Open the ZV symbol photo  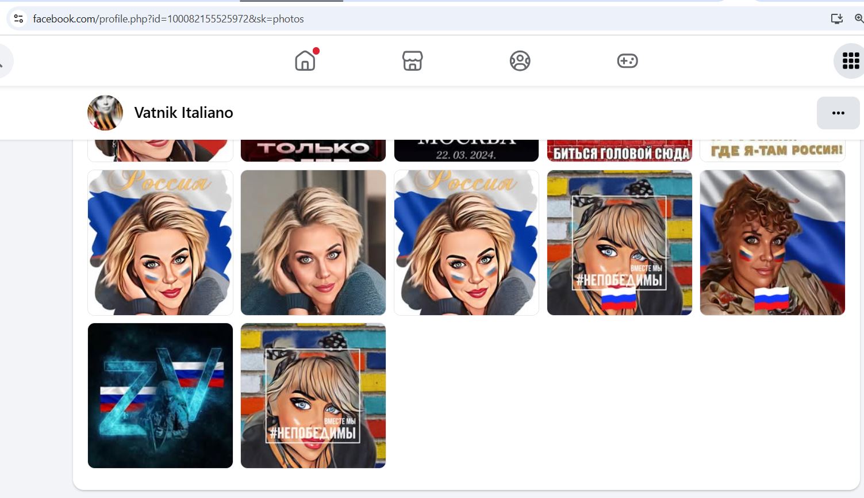click(160, 396)
